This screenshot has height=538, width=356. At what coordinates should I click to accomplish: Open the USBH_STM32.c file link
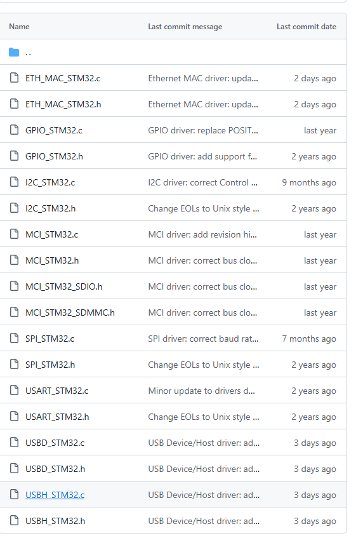tap(55, 495)
